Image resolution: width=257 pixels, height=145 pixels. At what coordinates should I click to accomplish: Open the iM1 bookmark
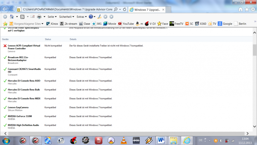coord(97,24)
